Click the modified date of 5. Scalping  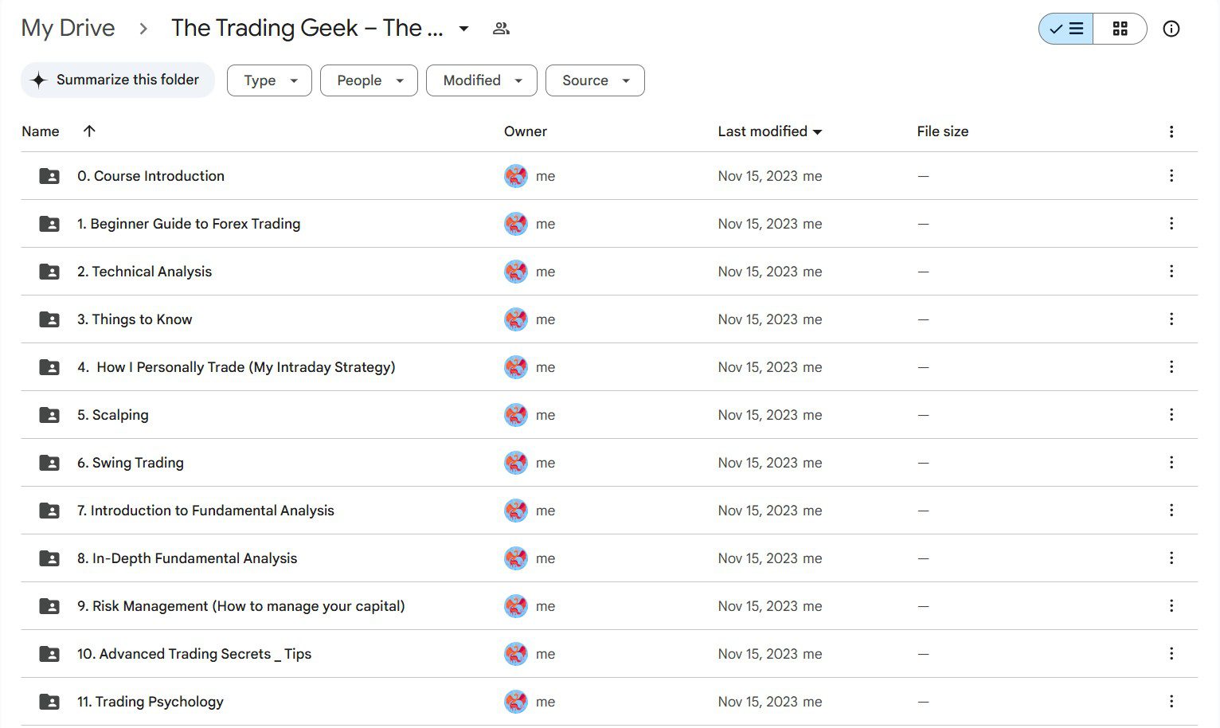pyautogui.click(x=757, y=415)
